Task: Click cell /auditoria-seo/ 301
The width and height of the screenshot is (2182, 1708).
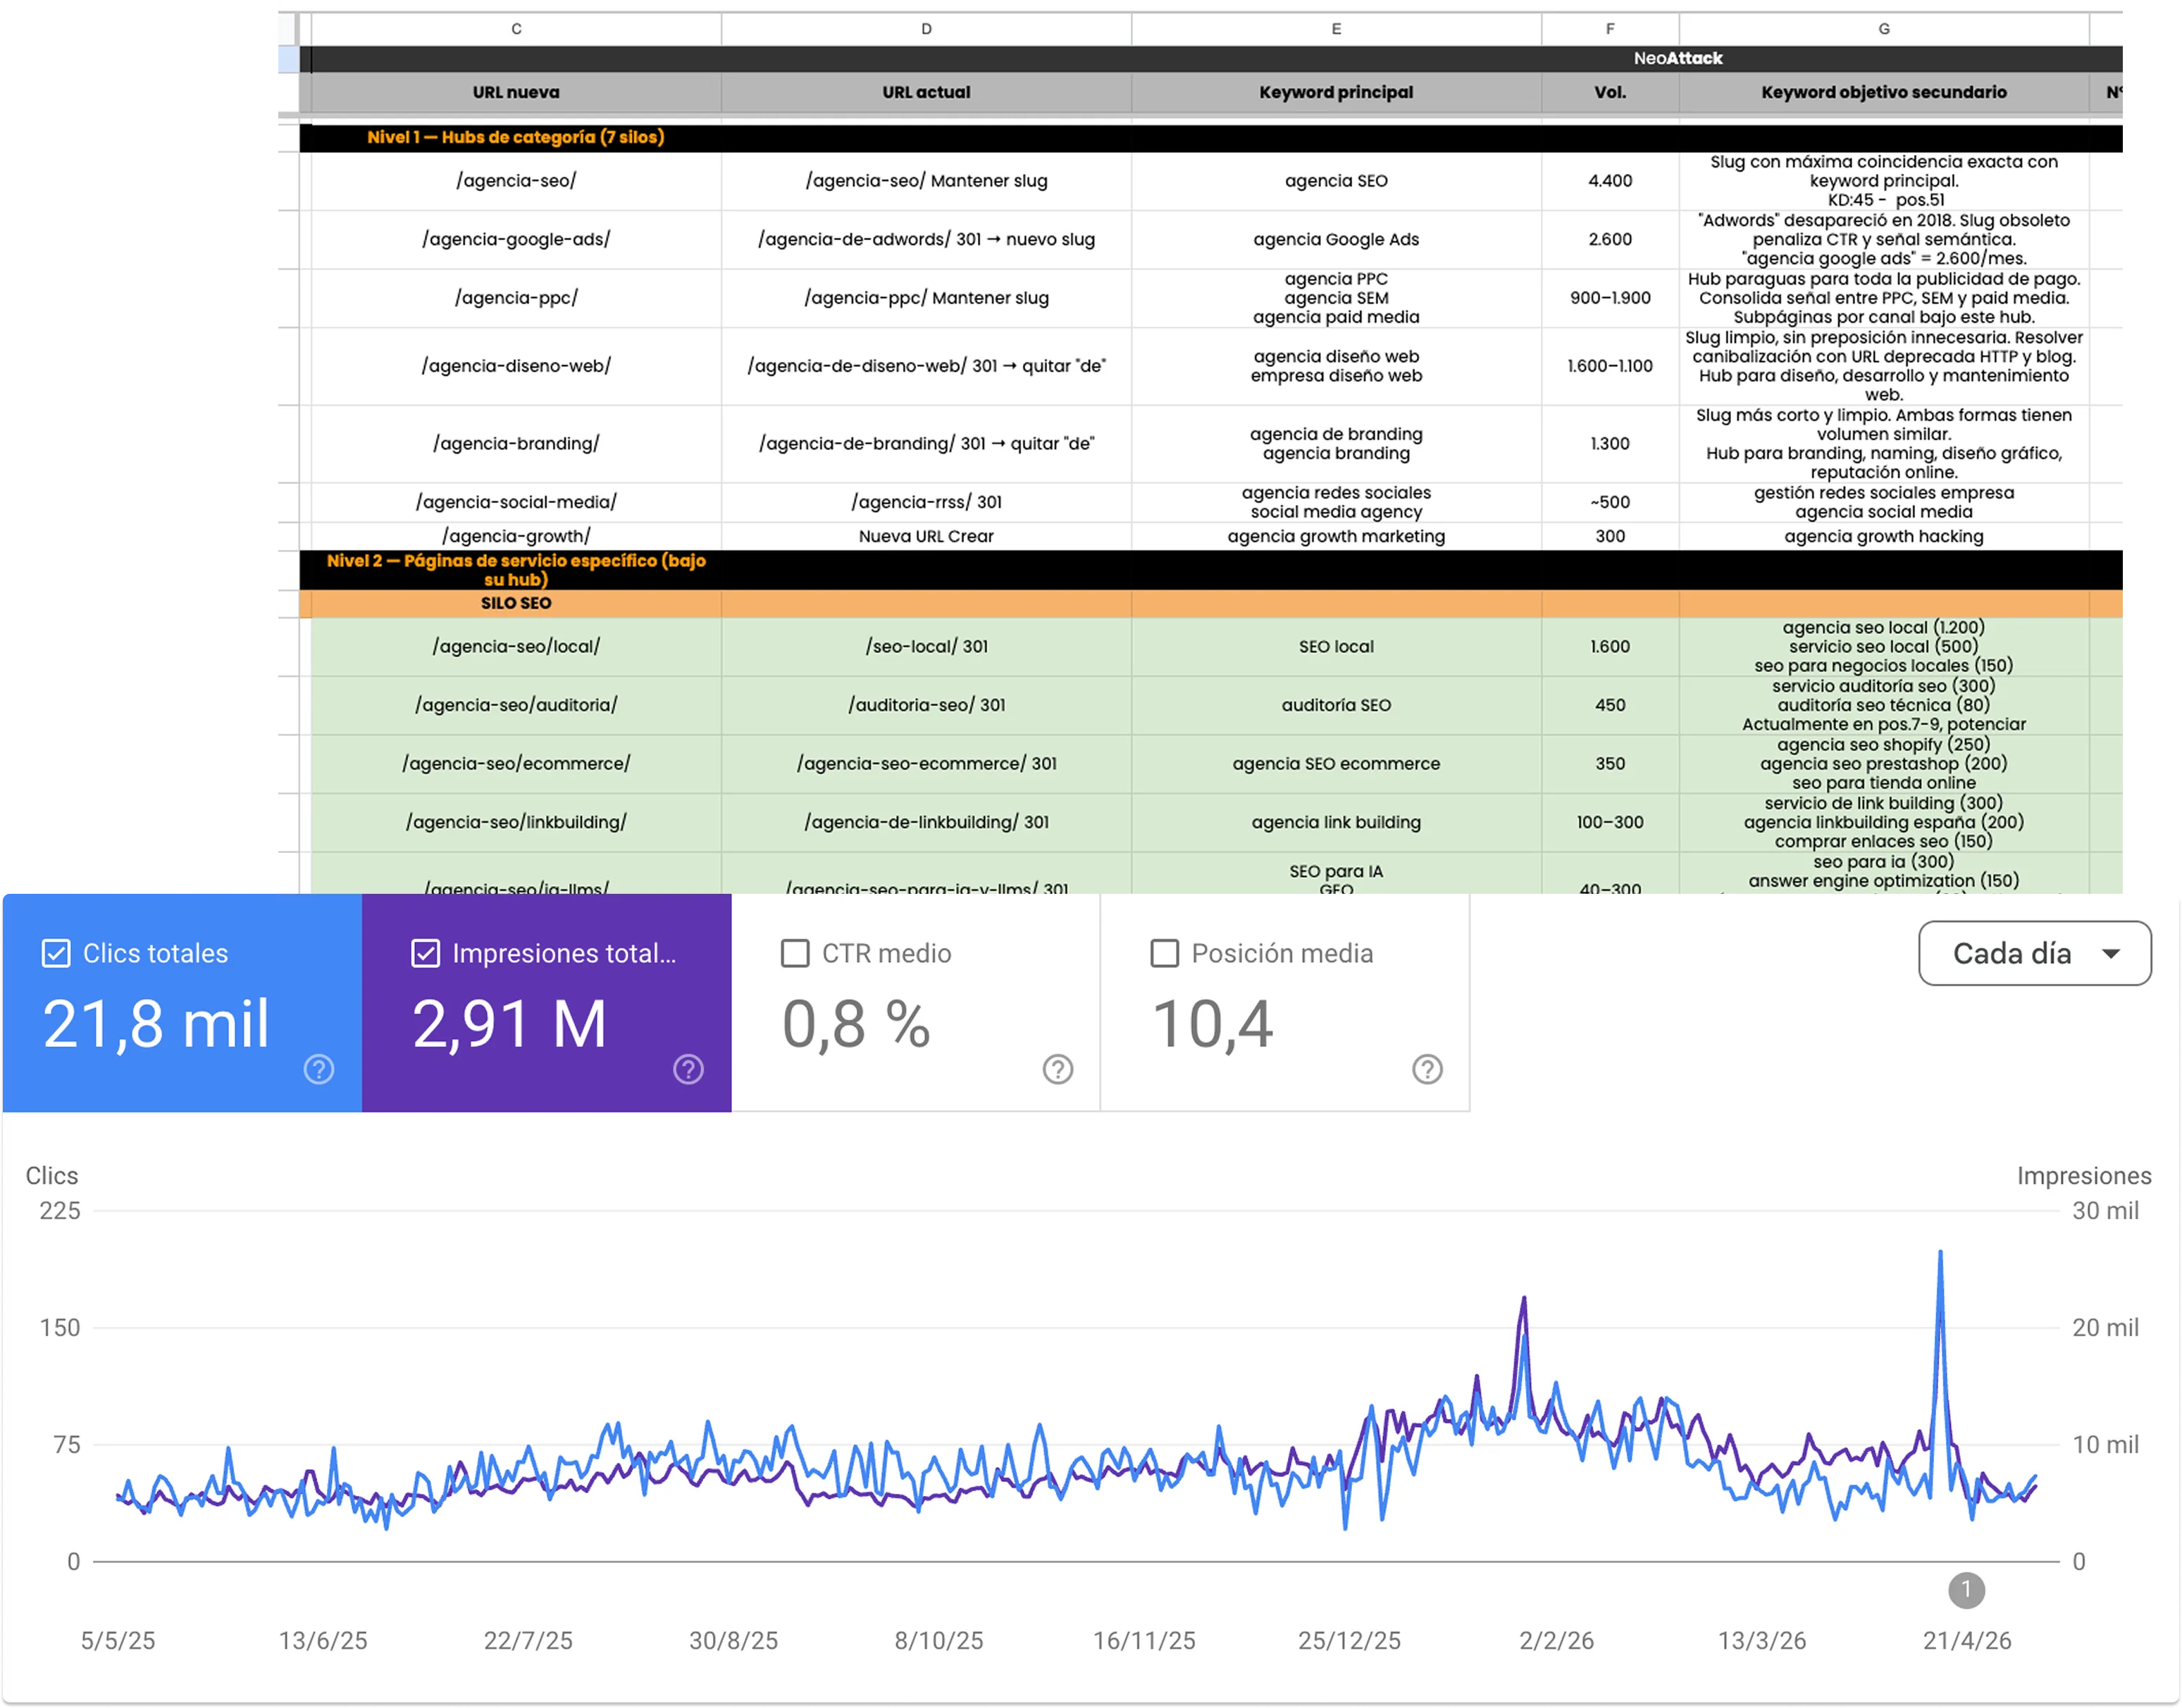Action: (925, 705)
